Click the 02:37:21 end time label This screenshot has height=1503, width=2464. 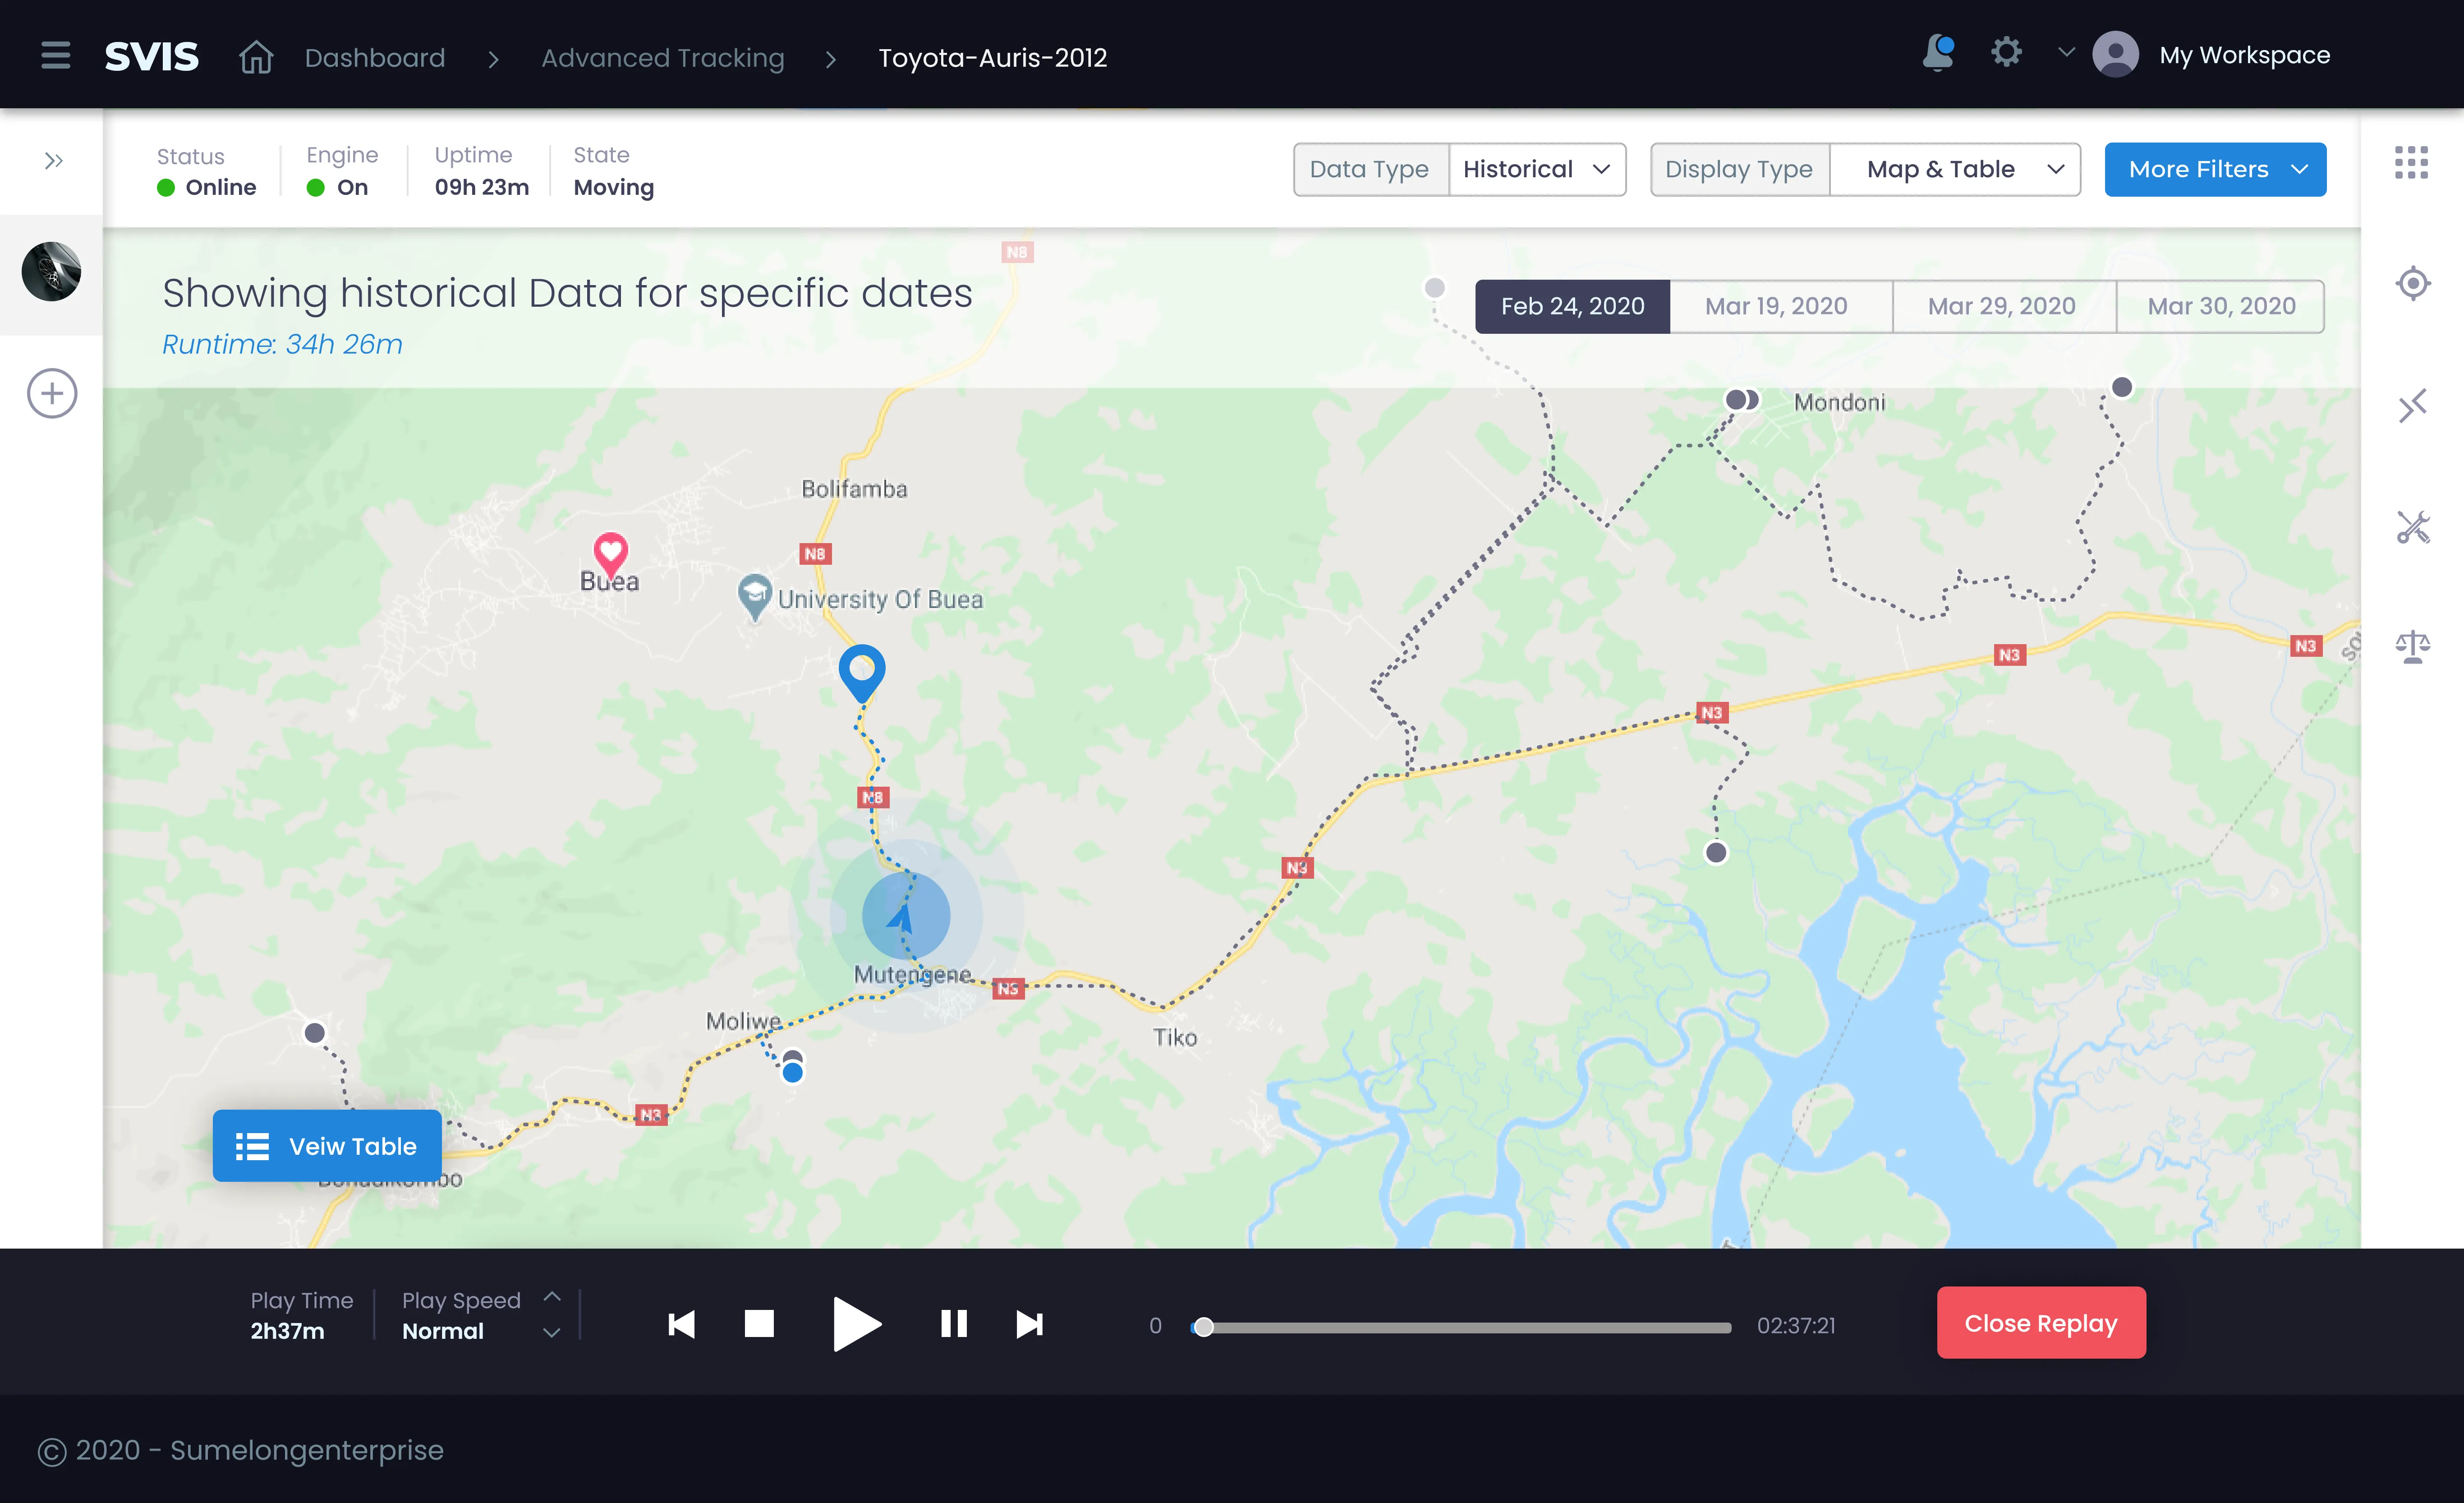click(1796, 1326)
